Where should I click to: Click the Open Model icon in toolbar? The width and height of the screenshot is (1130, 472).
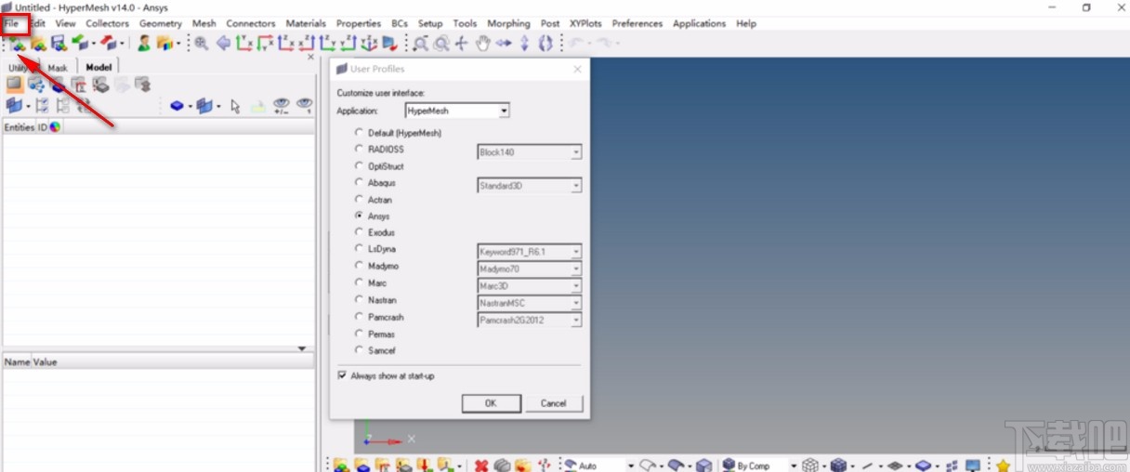tap(38, 43)
